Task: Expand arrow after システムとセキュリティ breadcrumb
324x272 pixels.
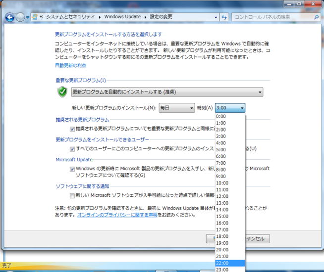Action: 100,17
